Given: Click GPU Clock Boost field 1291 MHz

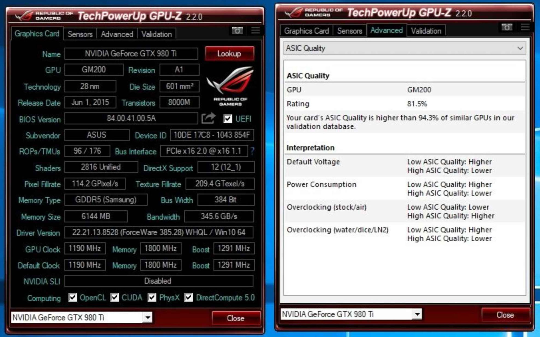Looking at the screenshot, I should [234, 248].
